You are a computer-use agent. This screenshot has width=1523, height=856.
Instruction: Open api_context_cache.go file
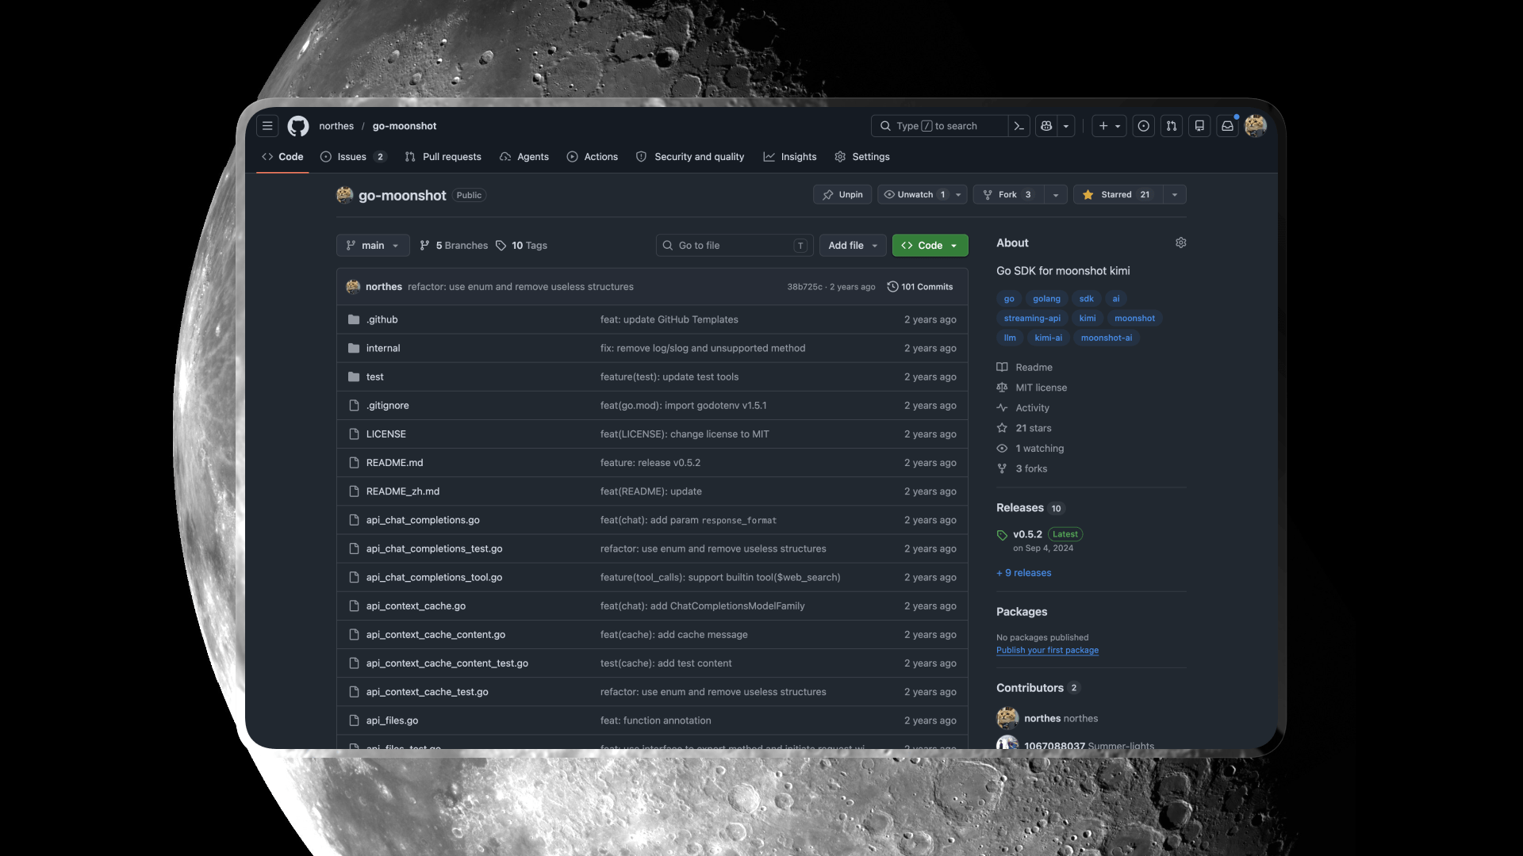416,606
